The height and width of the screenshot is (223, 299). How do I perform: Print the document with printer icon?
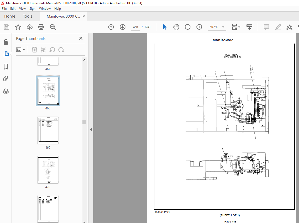point(41,27)
